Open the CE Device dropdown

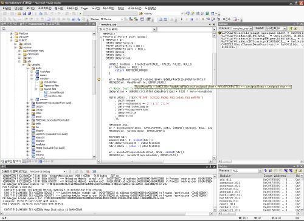[122, 19]
